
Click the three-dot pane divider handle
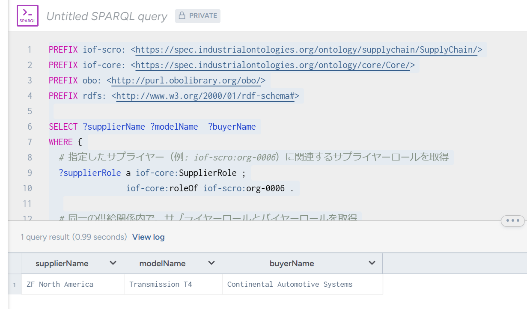512,221
